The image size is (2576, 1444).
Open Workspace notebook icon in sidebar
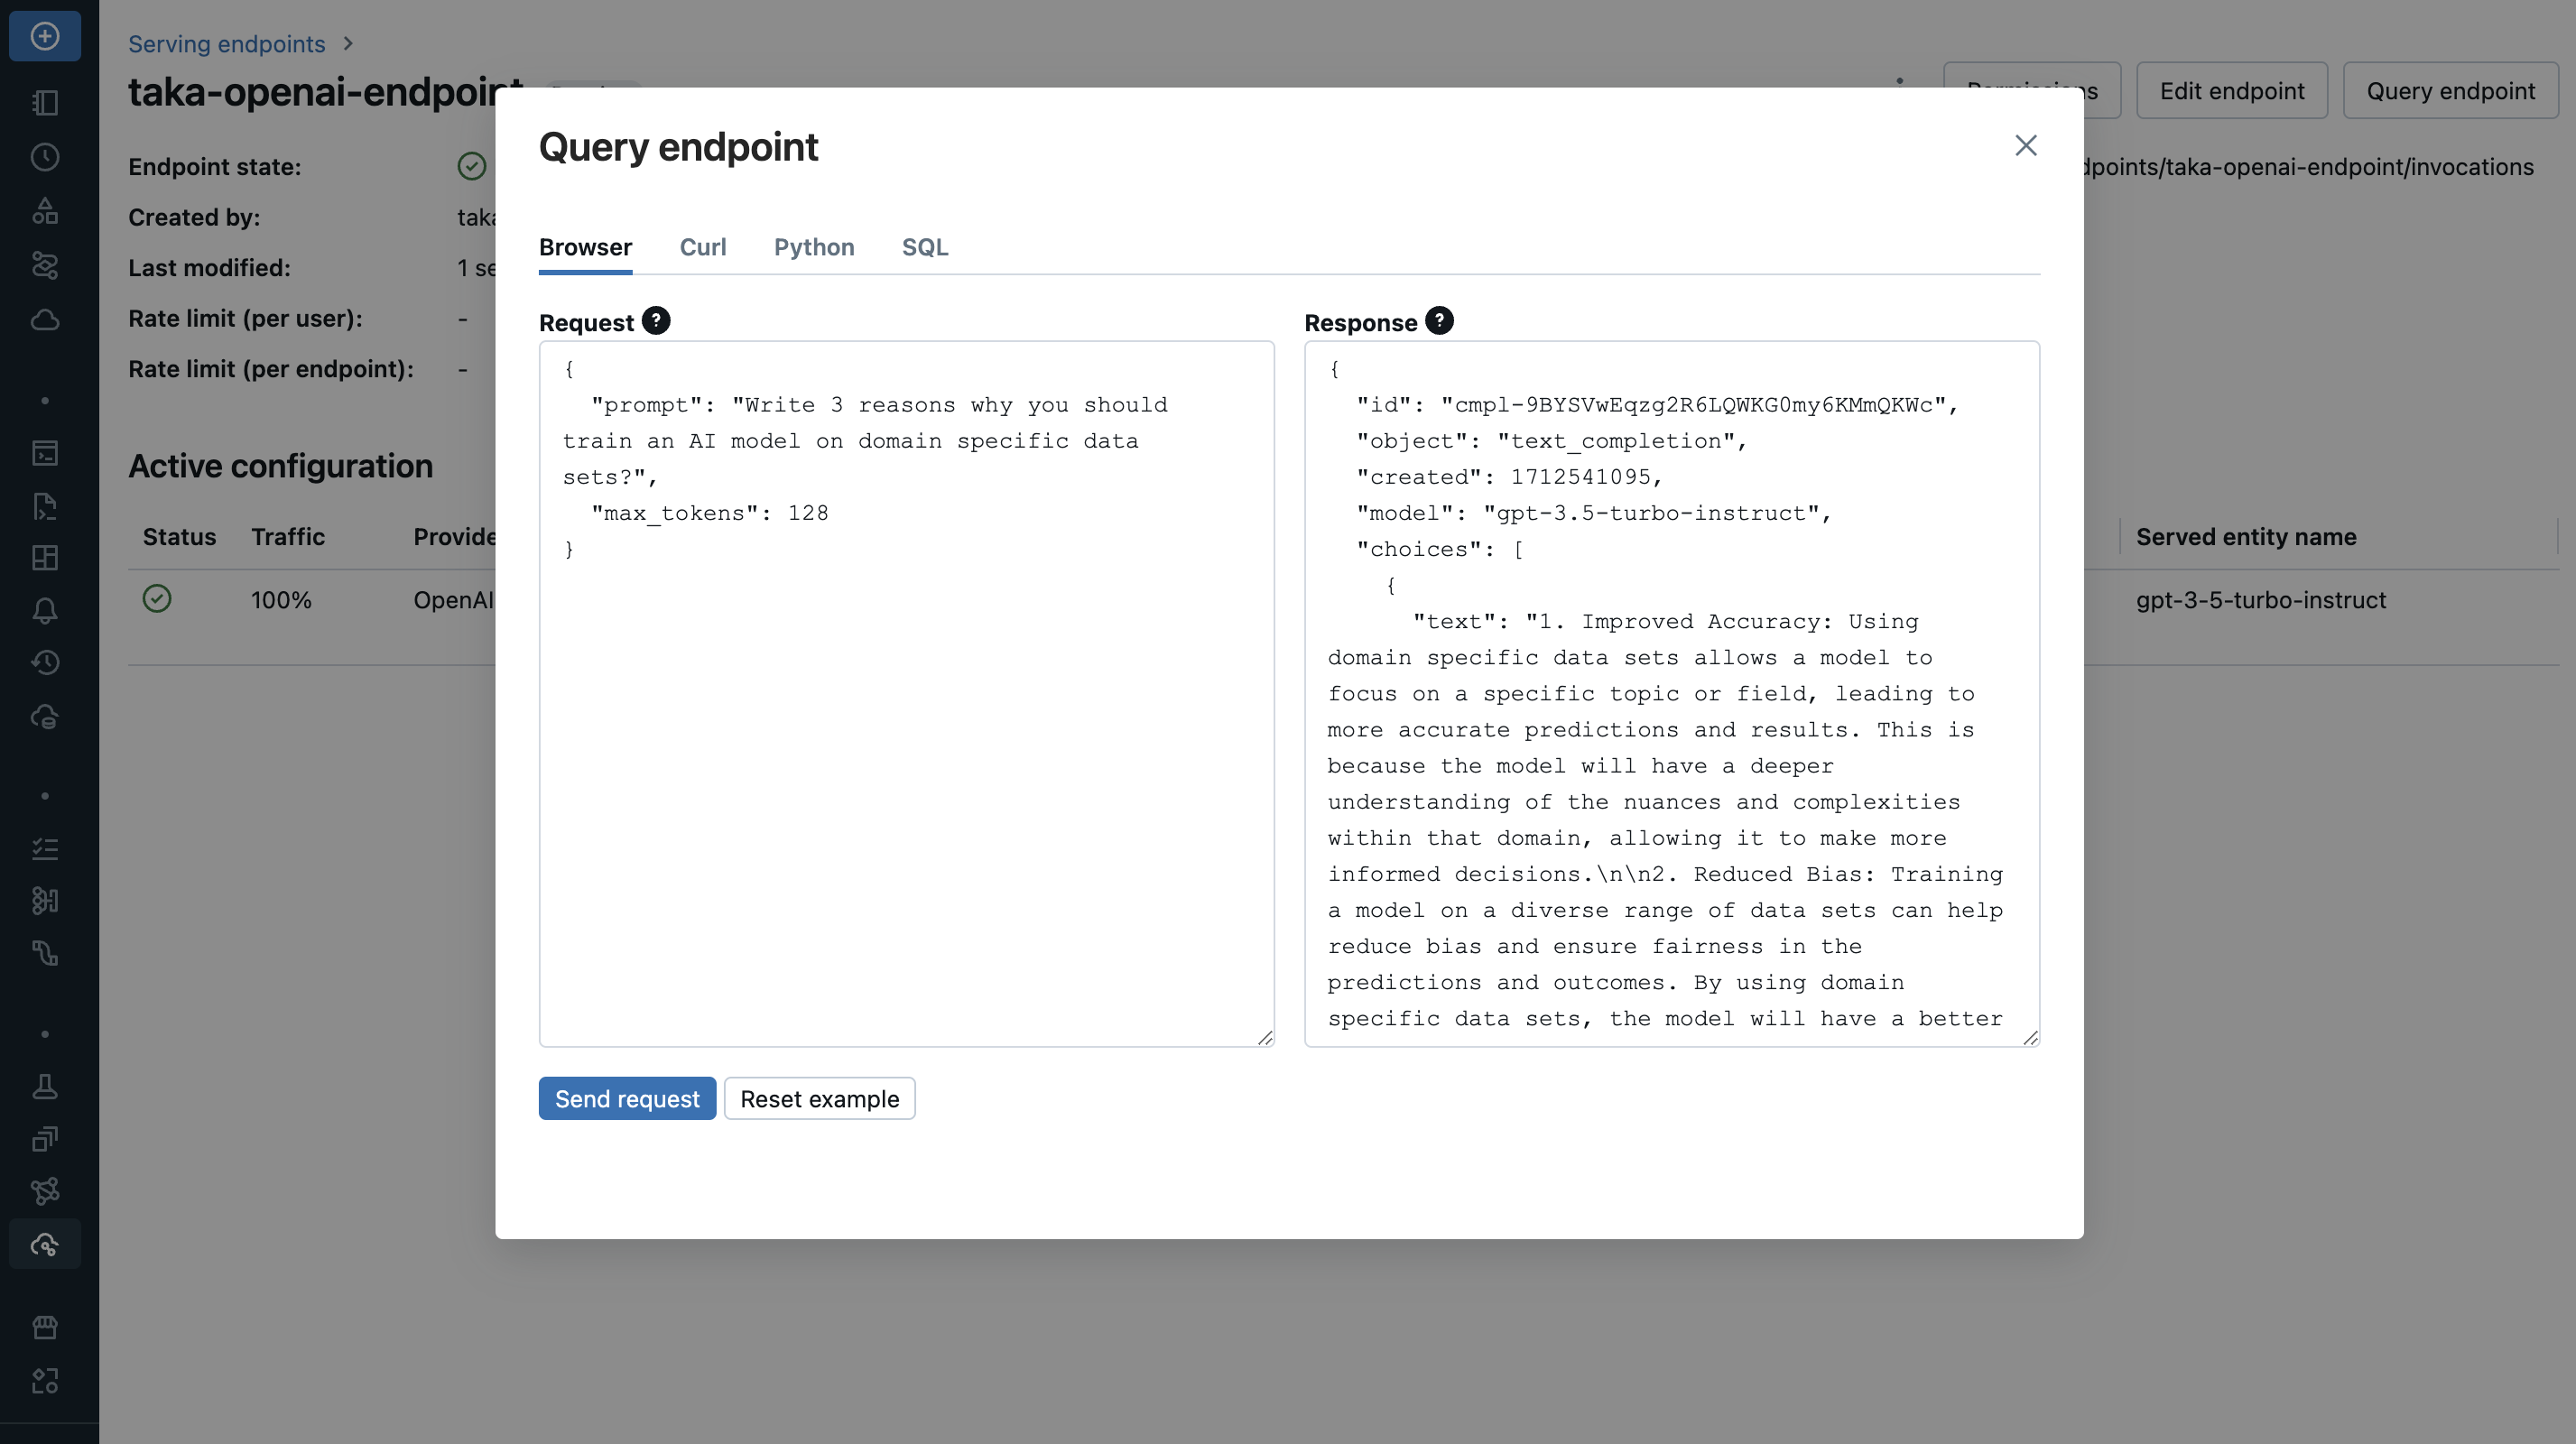click(45, 103)
